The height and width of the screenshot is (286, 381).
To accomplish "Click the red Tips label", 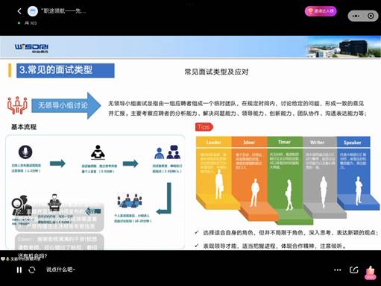I will 204,127.
